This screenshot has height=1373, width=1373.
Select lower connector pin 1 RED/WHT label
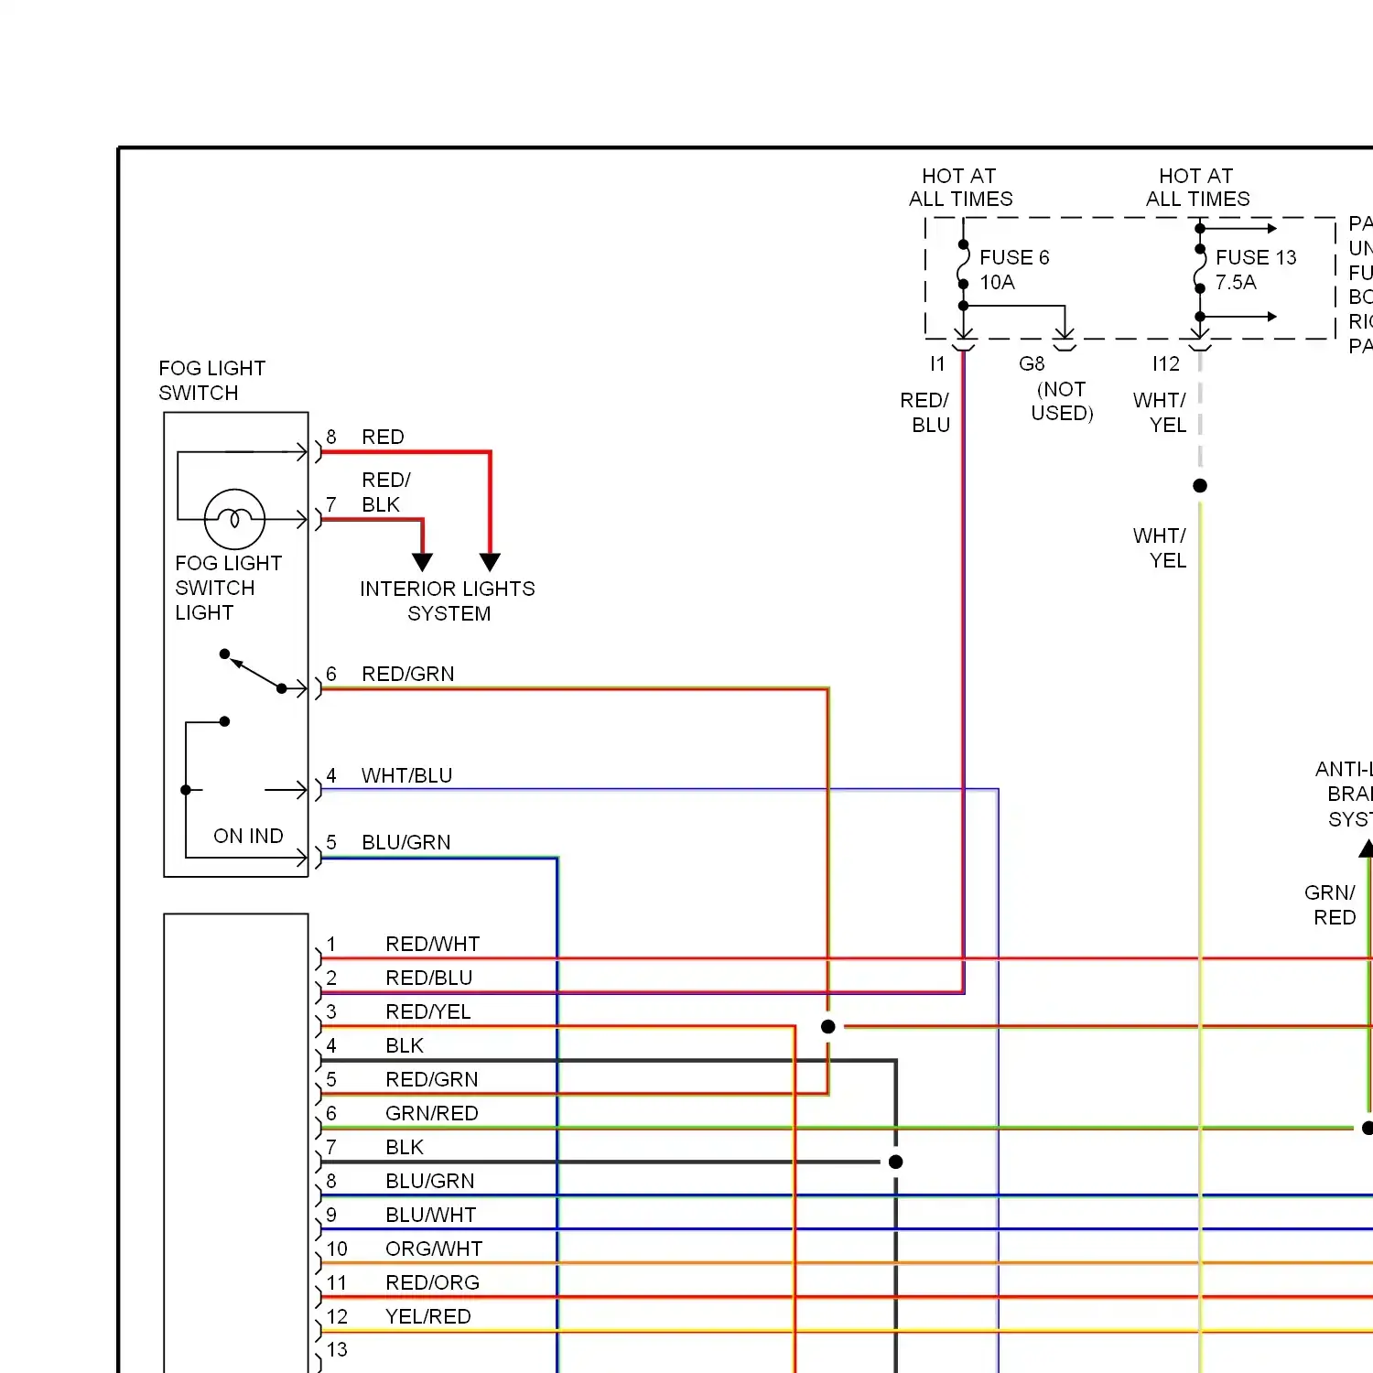[x=432, y=944]
